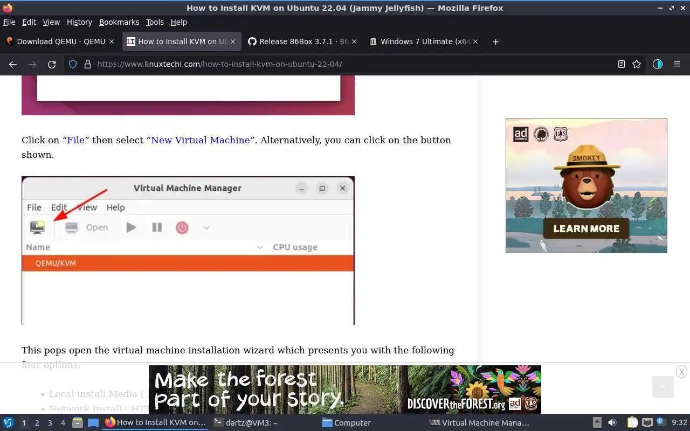
Task: Close the How to Install KVM tab
Action: click(233, 41)
